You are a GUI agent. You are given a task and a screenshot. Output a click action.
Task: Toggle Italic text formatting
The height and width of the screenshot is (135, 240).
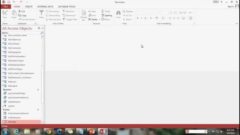(x=142, y=18)
